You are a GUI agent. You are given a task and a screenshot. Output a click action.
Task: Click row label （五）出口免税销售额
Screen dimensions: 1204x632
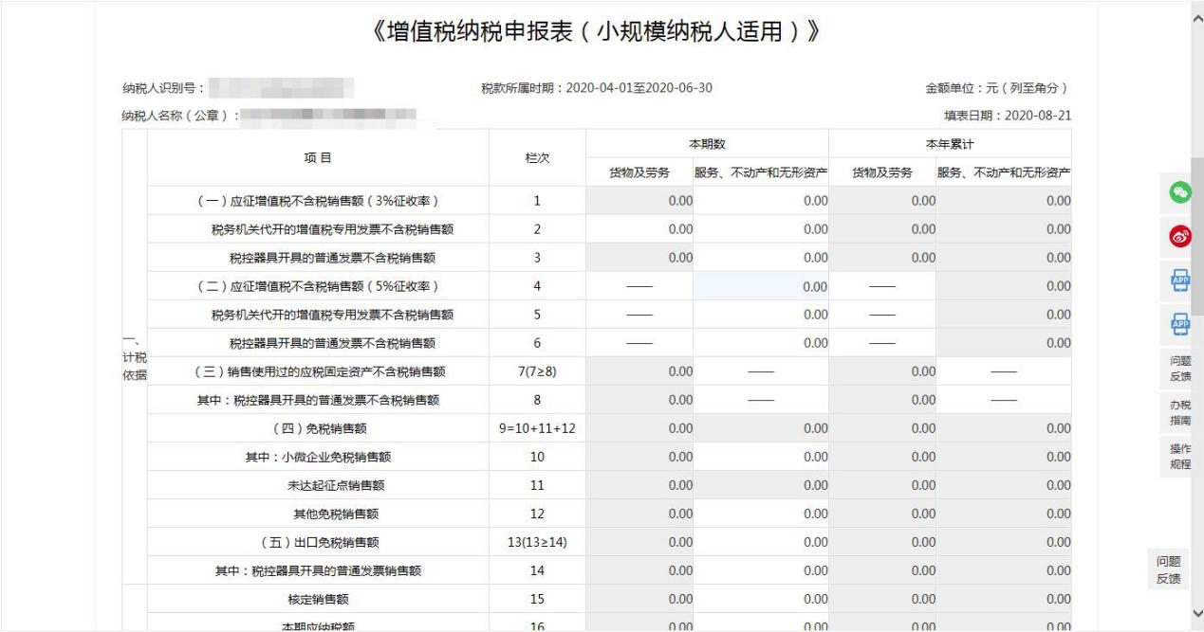[318, 542]
